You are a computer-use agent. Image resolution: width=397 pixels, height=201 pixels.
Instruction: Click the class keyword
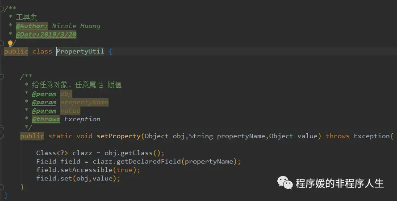click(x=42, y=51)
